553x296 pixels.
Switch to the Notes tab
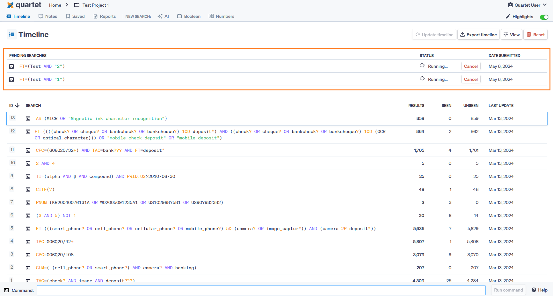48,16
